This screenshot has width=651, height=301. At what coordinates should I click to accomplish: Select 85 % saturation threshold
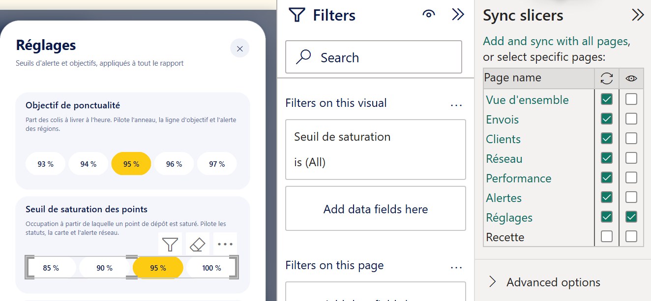[51, 268]
